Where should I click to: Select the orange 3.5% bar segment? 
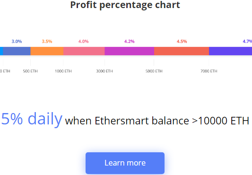[x=47, y=51]
